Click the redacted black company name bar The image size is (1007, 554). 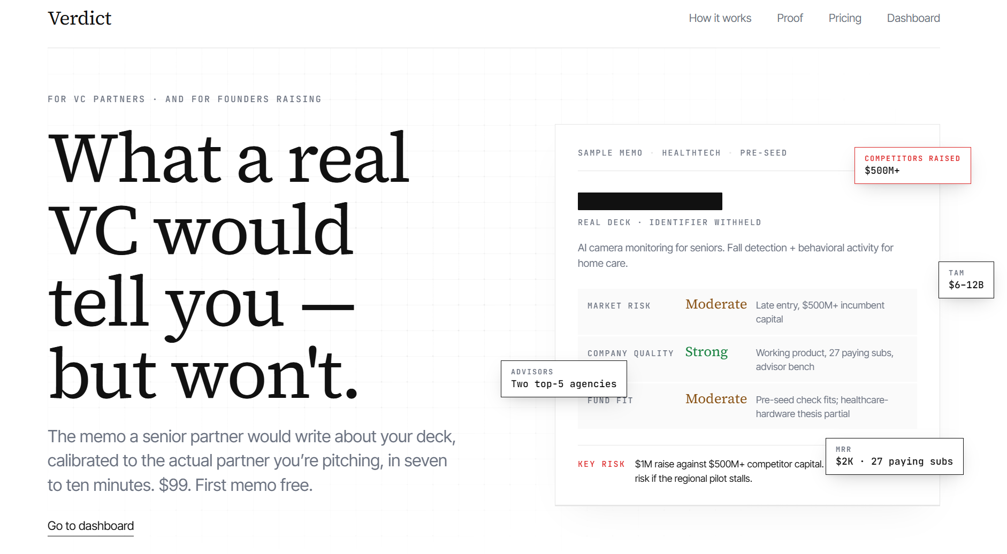point(650,201)
